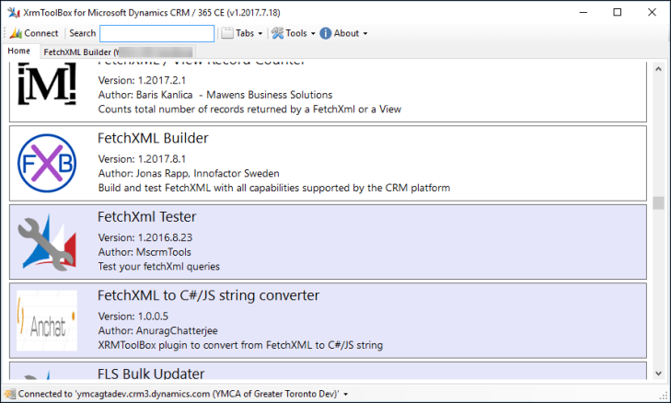Click 'Author: Baris Kanlica - Mawens Business Solutions'
Screen dimensions: 671x403
215,95
